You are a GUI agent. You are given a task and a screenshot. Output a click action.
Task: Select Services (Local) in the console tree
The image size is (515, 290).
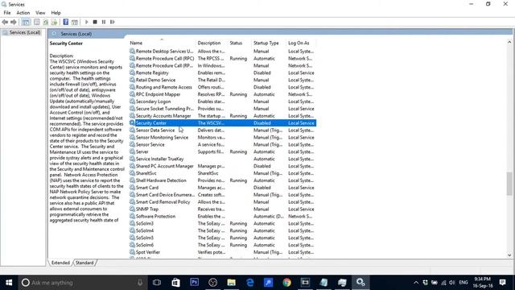[x=25, y=32]
